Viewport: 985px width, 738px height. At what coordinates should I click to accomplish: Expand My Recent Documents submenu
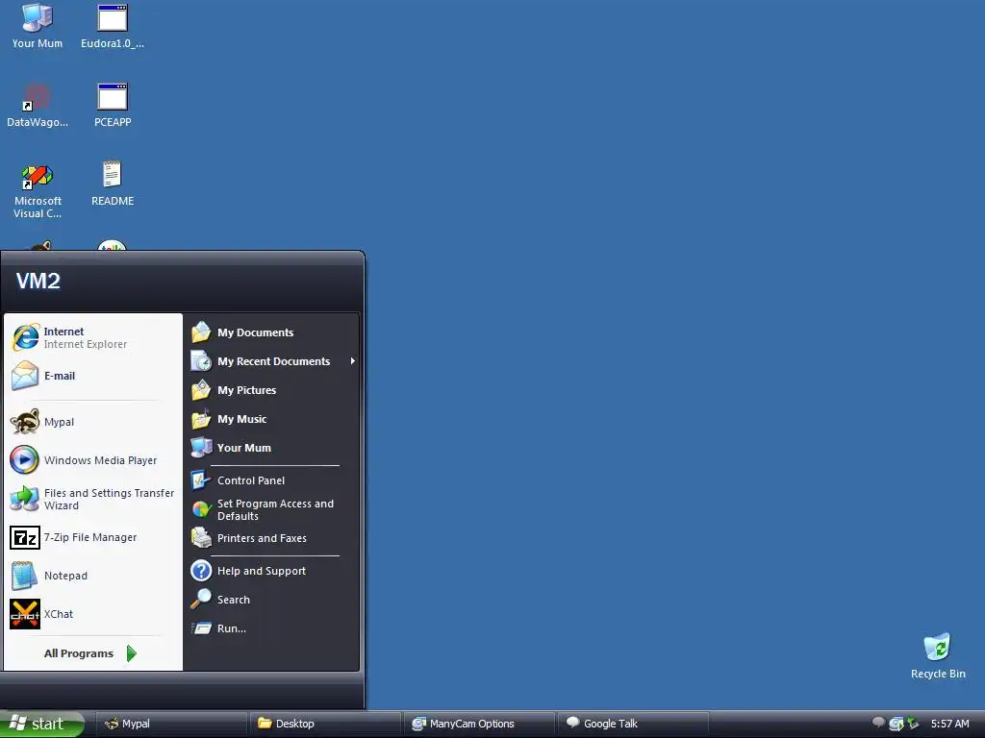[272, 361]
